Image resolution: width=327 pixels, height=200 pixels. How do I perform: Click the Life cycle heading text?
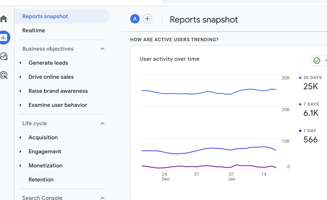tap(34, 123)
